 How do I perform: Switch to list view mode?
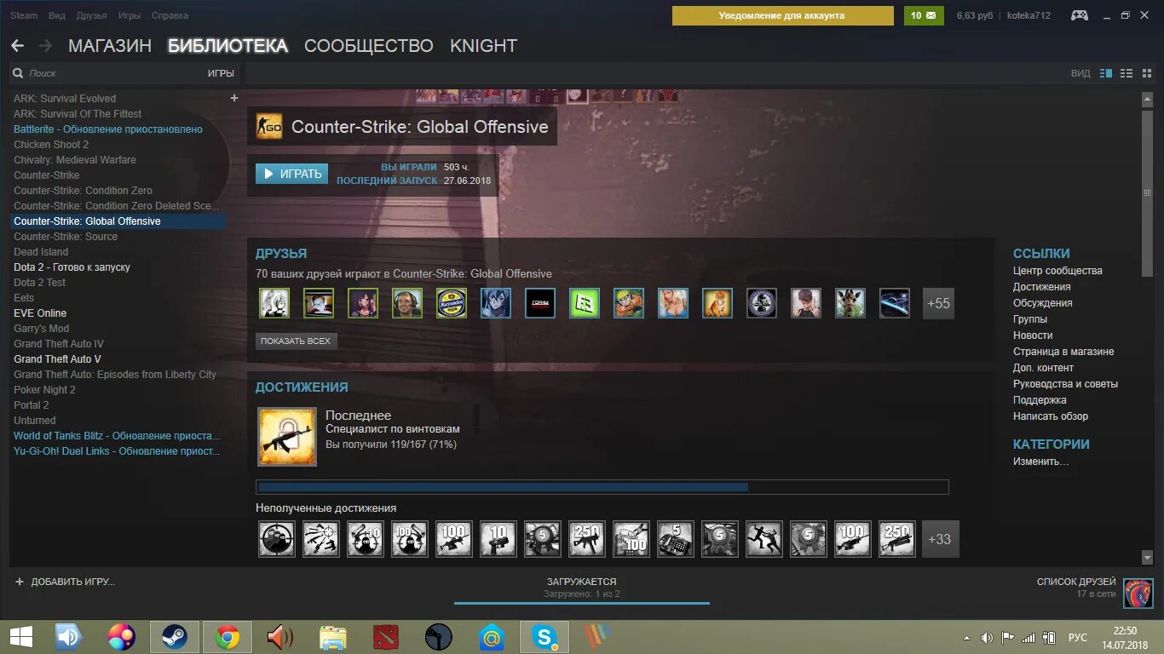click(1127, 73)
